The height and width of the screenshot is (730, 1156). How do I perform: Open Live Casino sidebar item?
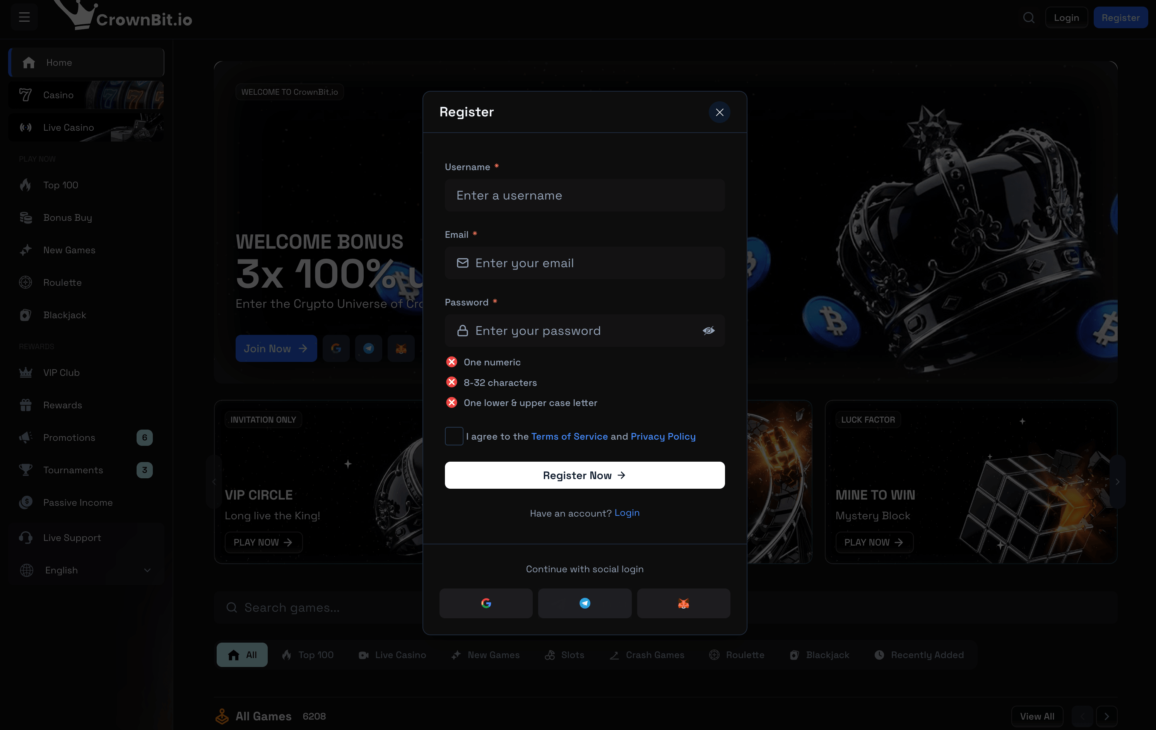[x=86, y=128]
